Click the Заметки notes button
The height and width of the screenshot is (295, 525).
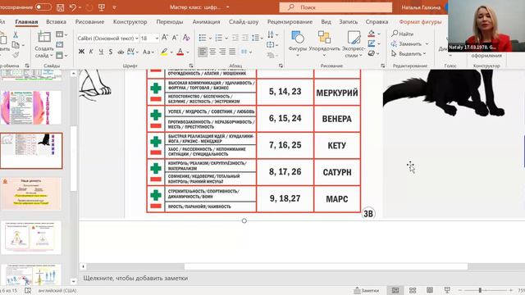coord(367,290)
